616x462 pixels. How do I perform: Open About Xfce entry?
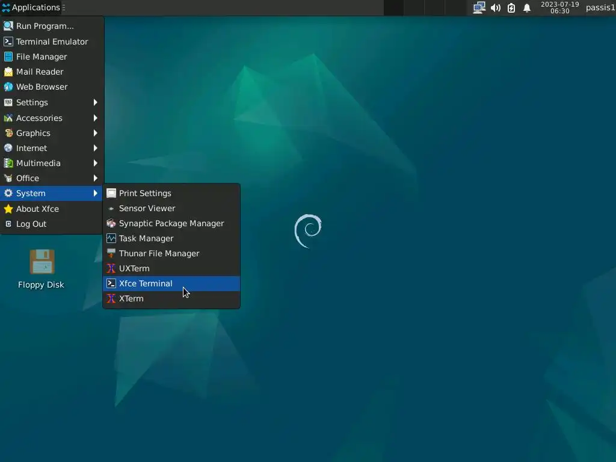pos(52,209)
